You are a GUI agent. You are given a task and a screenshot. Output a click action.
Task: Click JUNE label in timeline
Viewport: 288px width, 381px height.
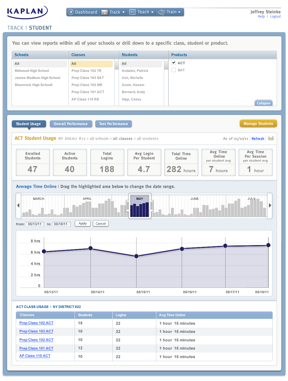194,199
